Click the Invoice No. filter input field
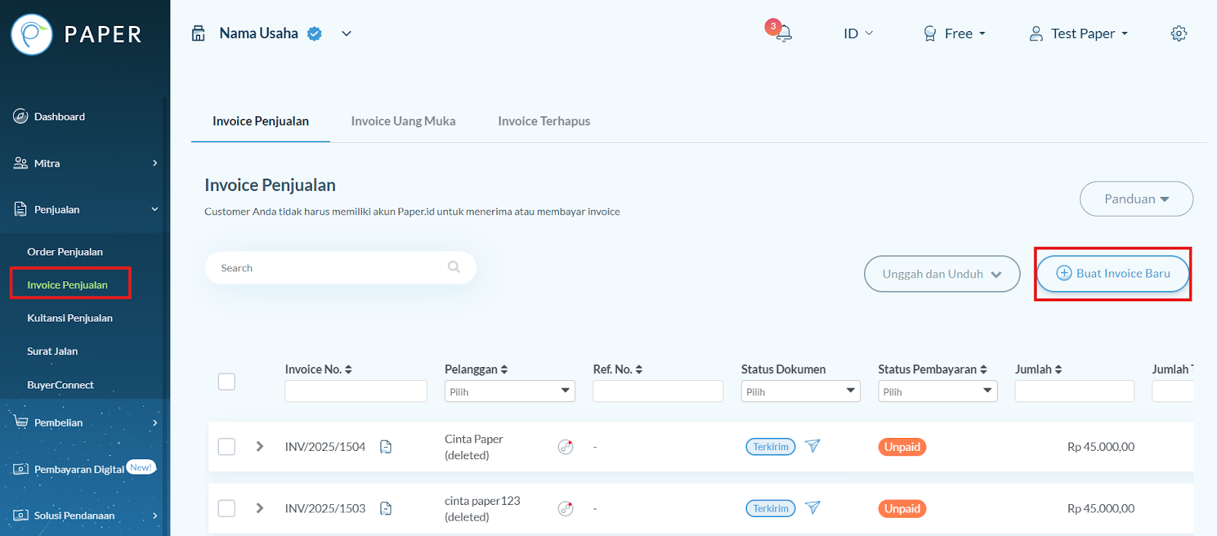Screen dimensions: 1217x536 pyautogui.click(x=355, y=392)
